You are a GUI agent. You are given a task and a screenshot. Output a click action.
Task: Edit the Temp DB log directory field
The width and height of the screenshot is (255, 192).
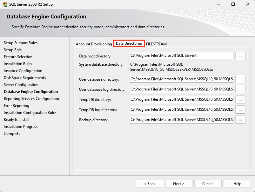tap(182, 109)
